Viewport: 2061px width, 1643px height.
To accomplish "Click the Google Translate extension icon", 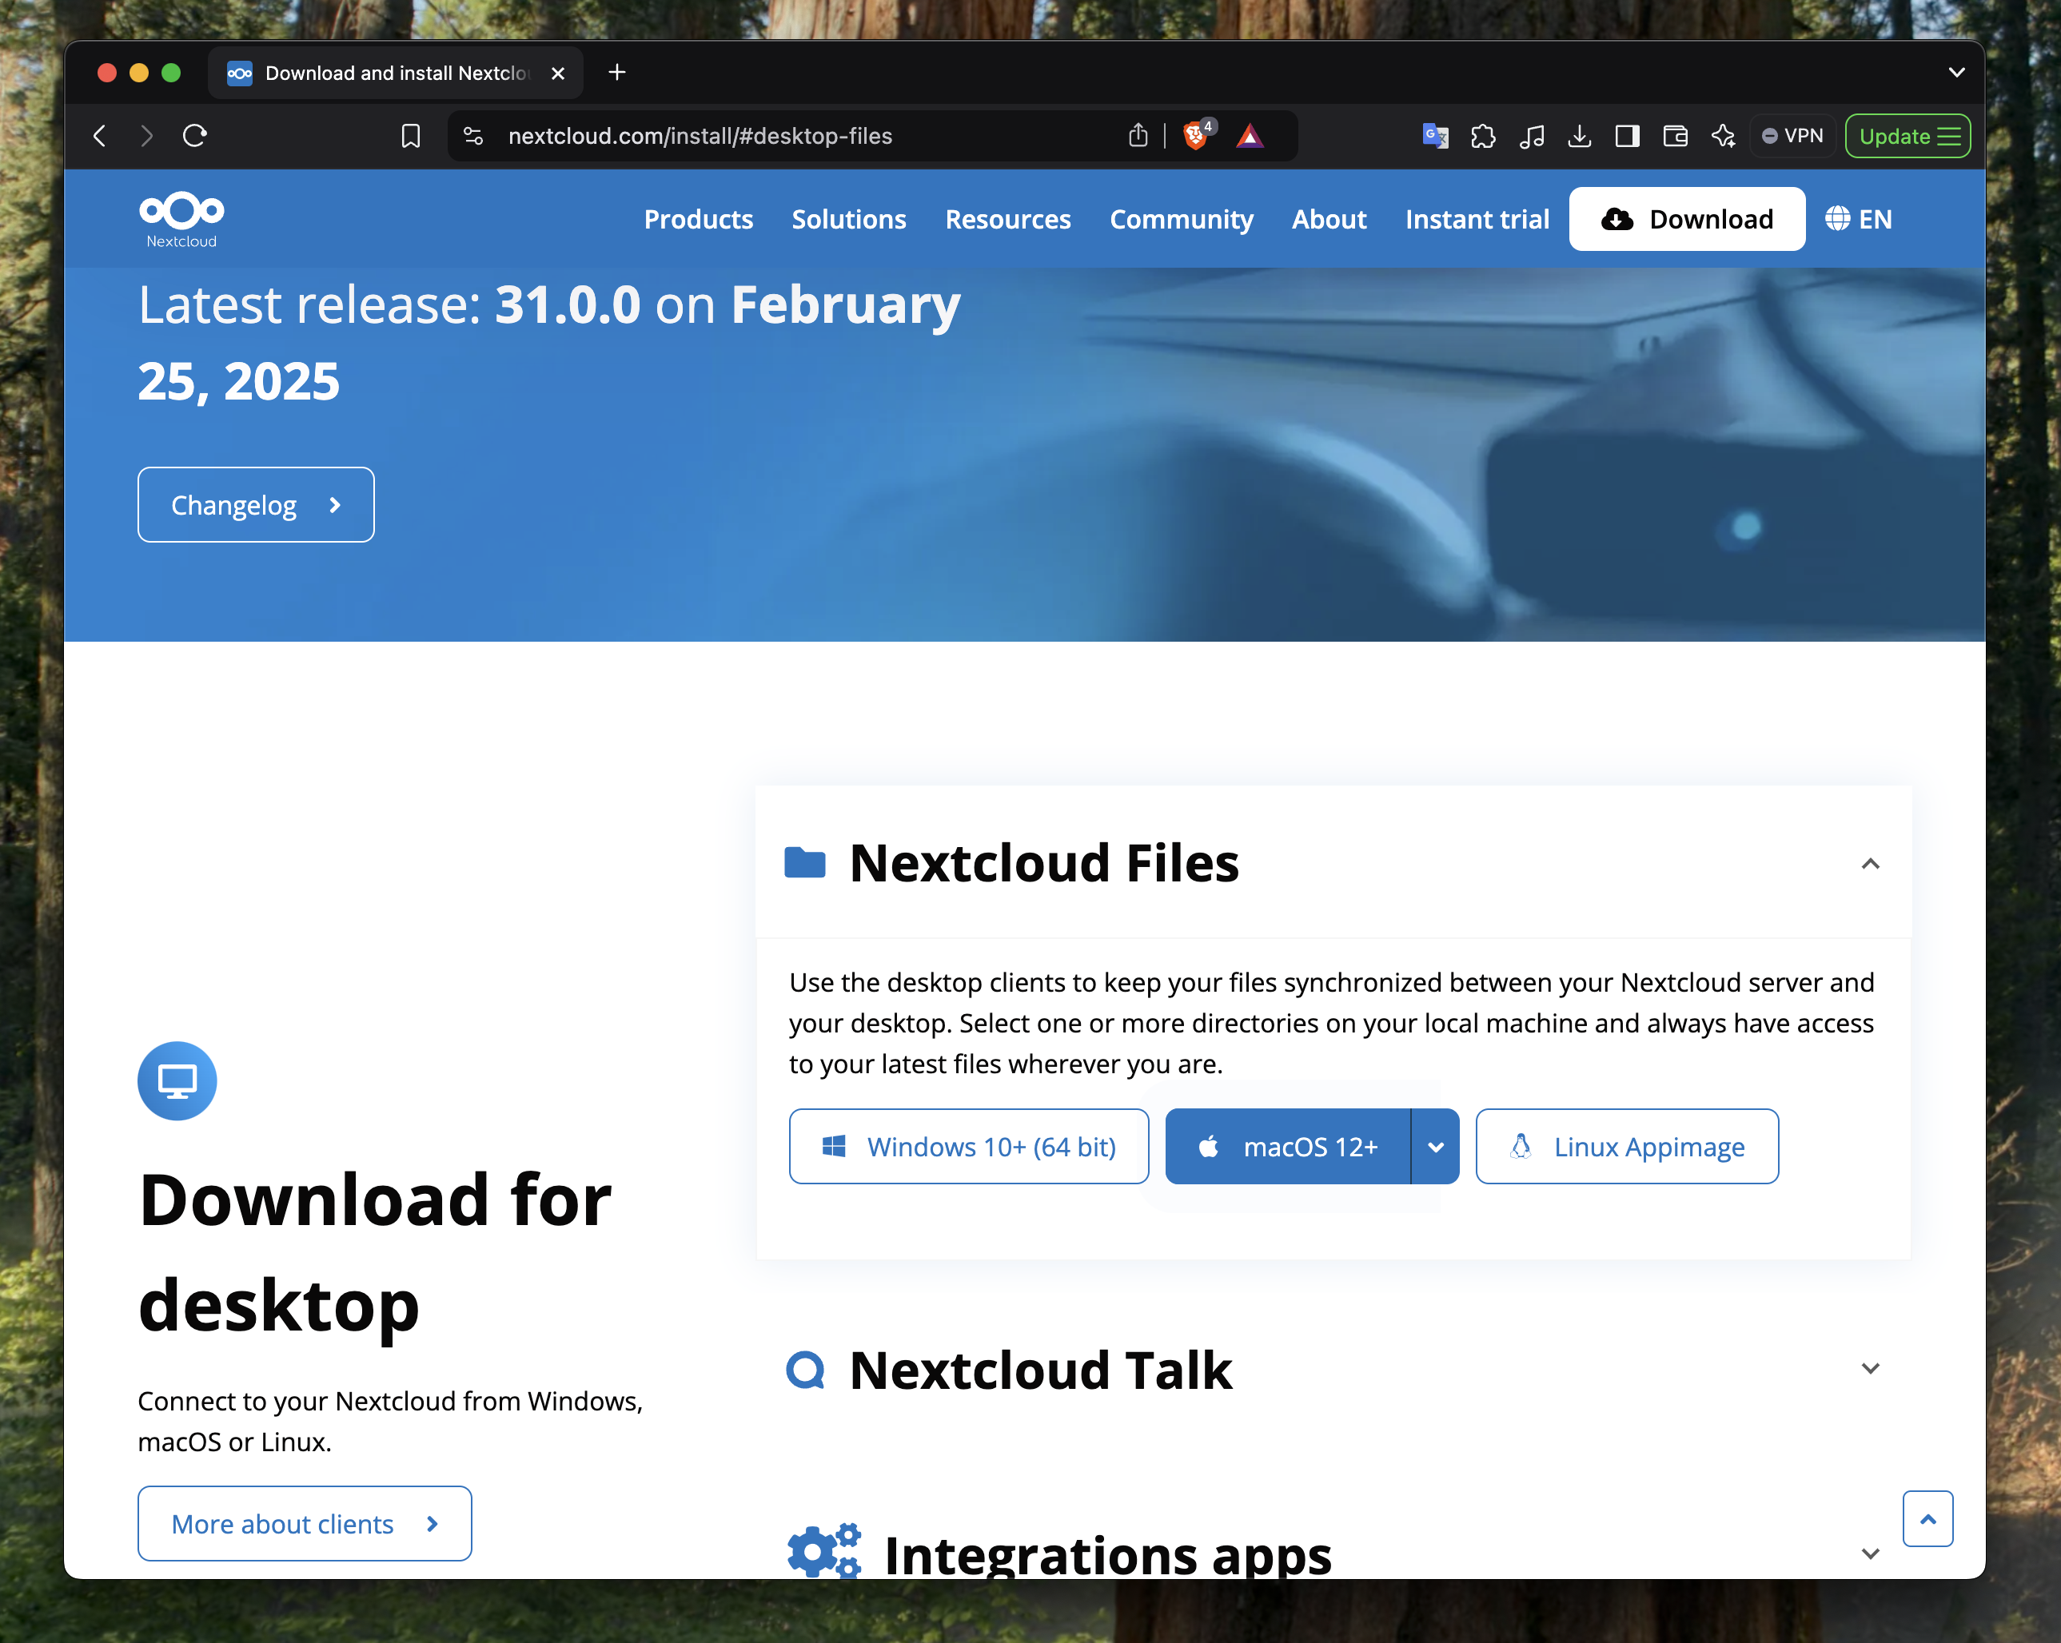I will click(1435, 136).
